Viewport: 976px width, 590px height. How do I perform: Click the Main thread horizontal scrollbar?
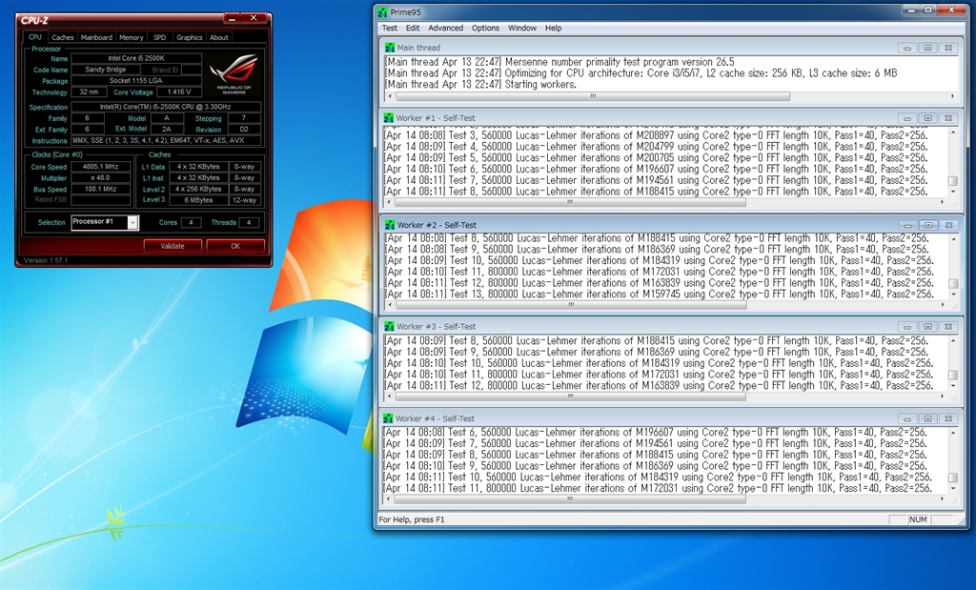(x=671, y=96)
